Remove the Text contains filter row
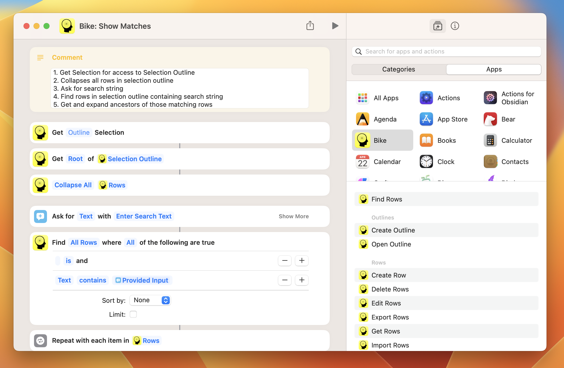Viewport: 564px width, 368px height. pyautogui.click(x=284, y=280)
